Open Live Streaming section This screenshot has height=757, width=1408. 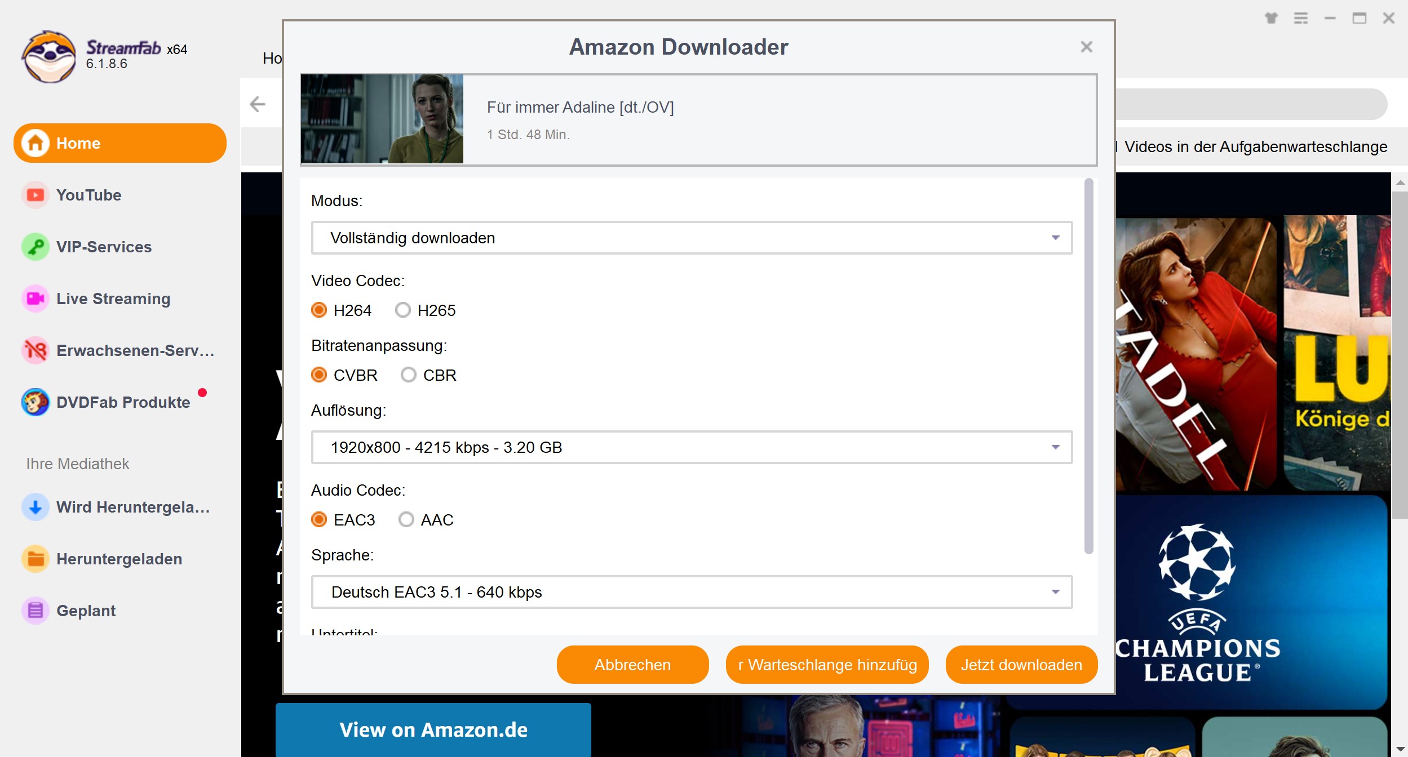[114, 299]
